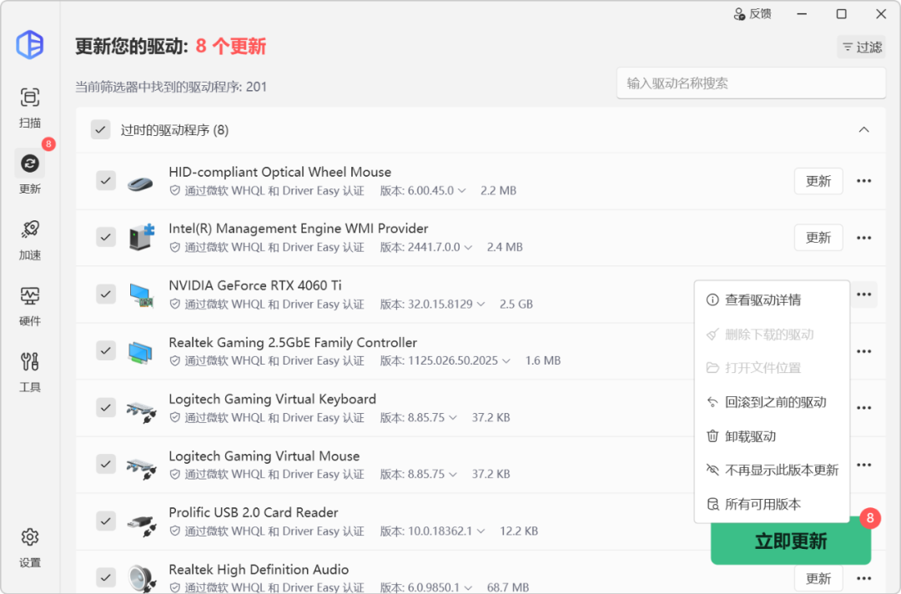Click the Realtek Gaming 2.5GbE device icon
This screenshot has width=901, height=594.
(x=140, y=351)
